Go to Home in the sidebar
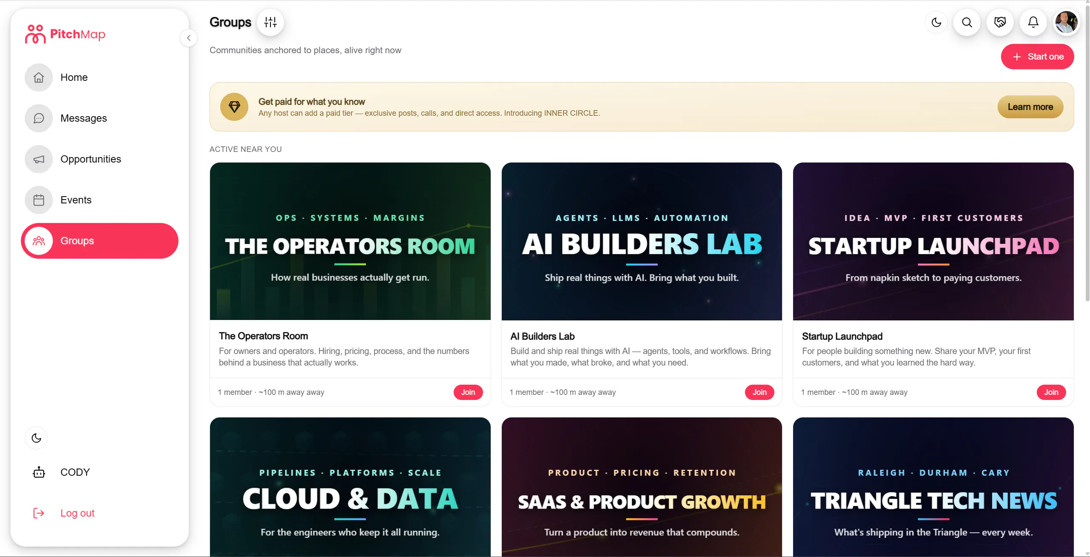The image size is (1090, 557). click(100, 77)
